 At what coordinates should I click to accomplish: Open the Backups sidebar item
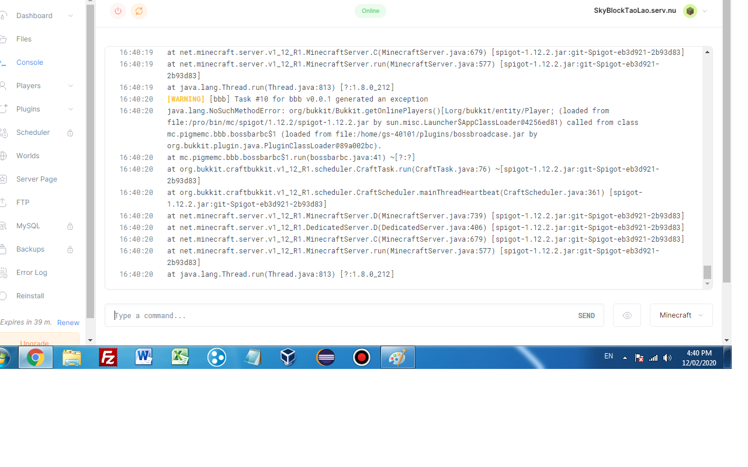30,249
